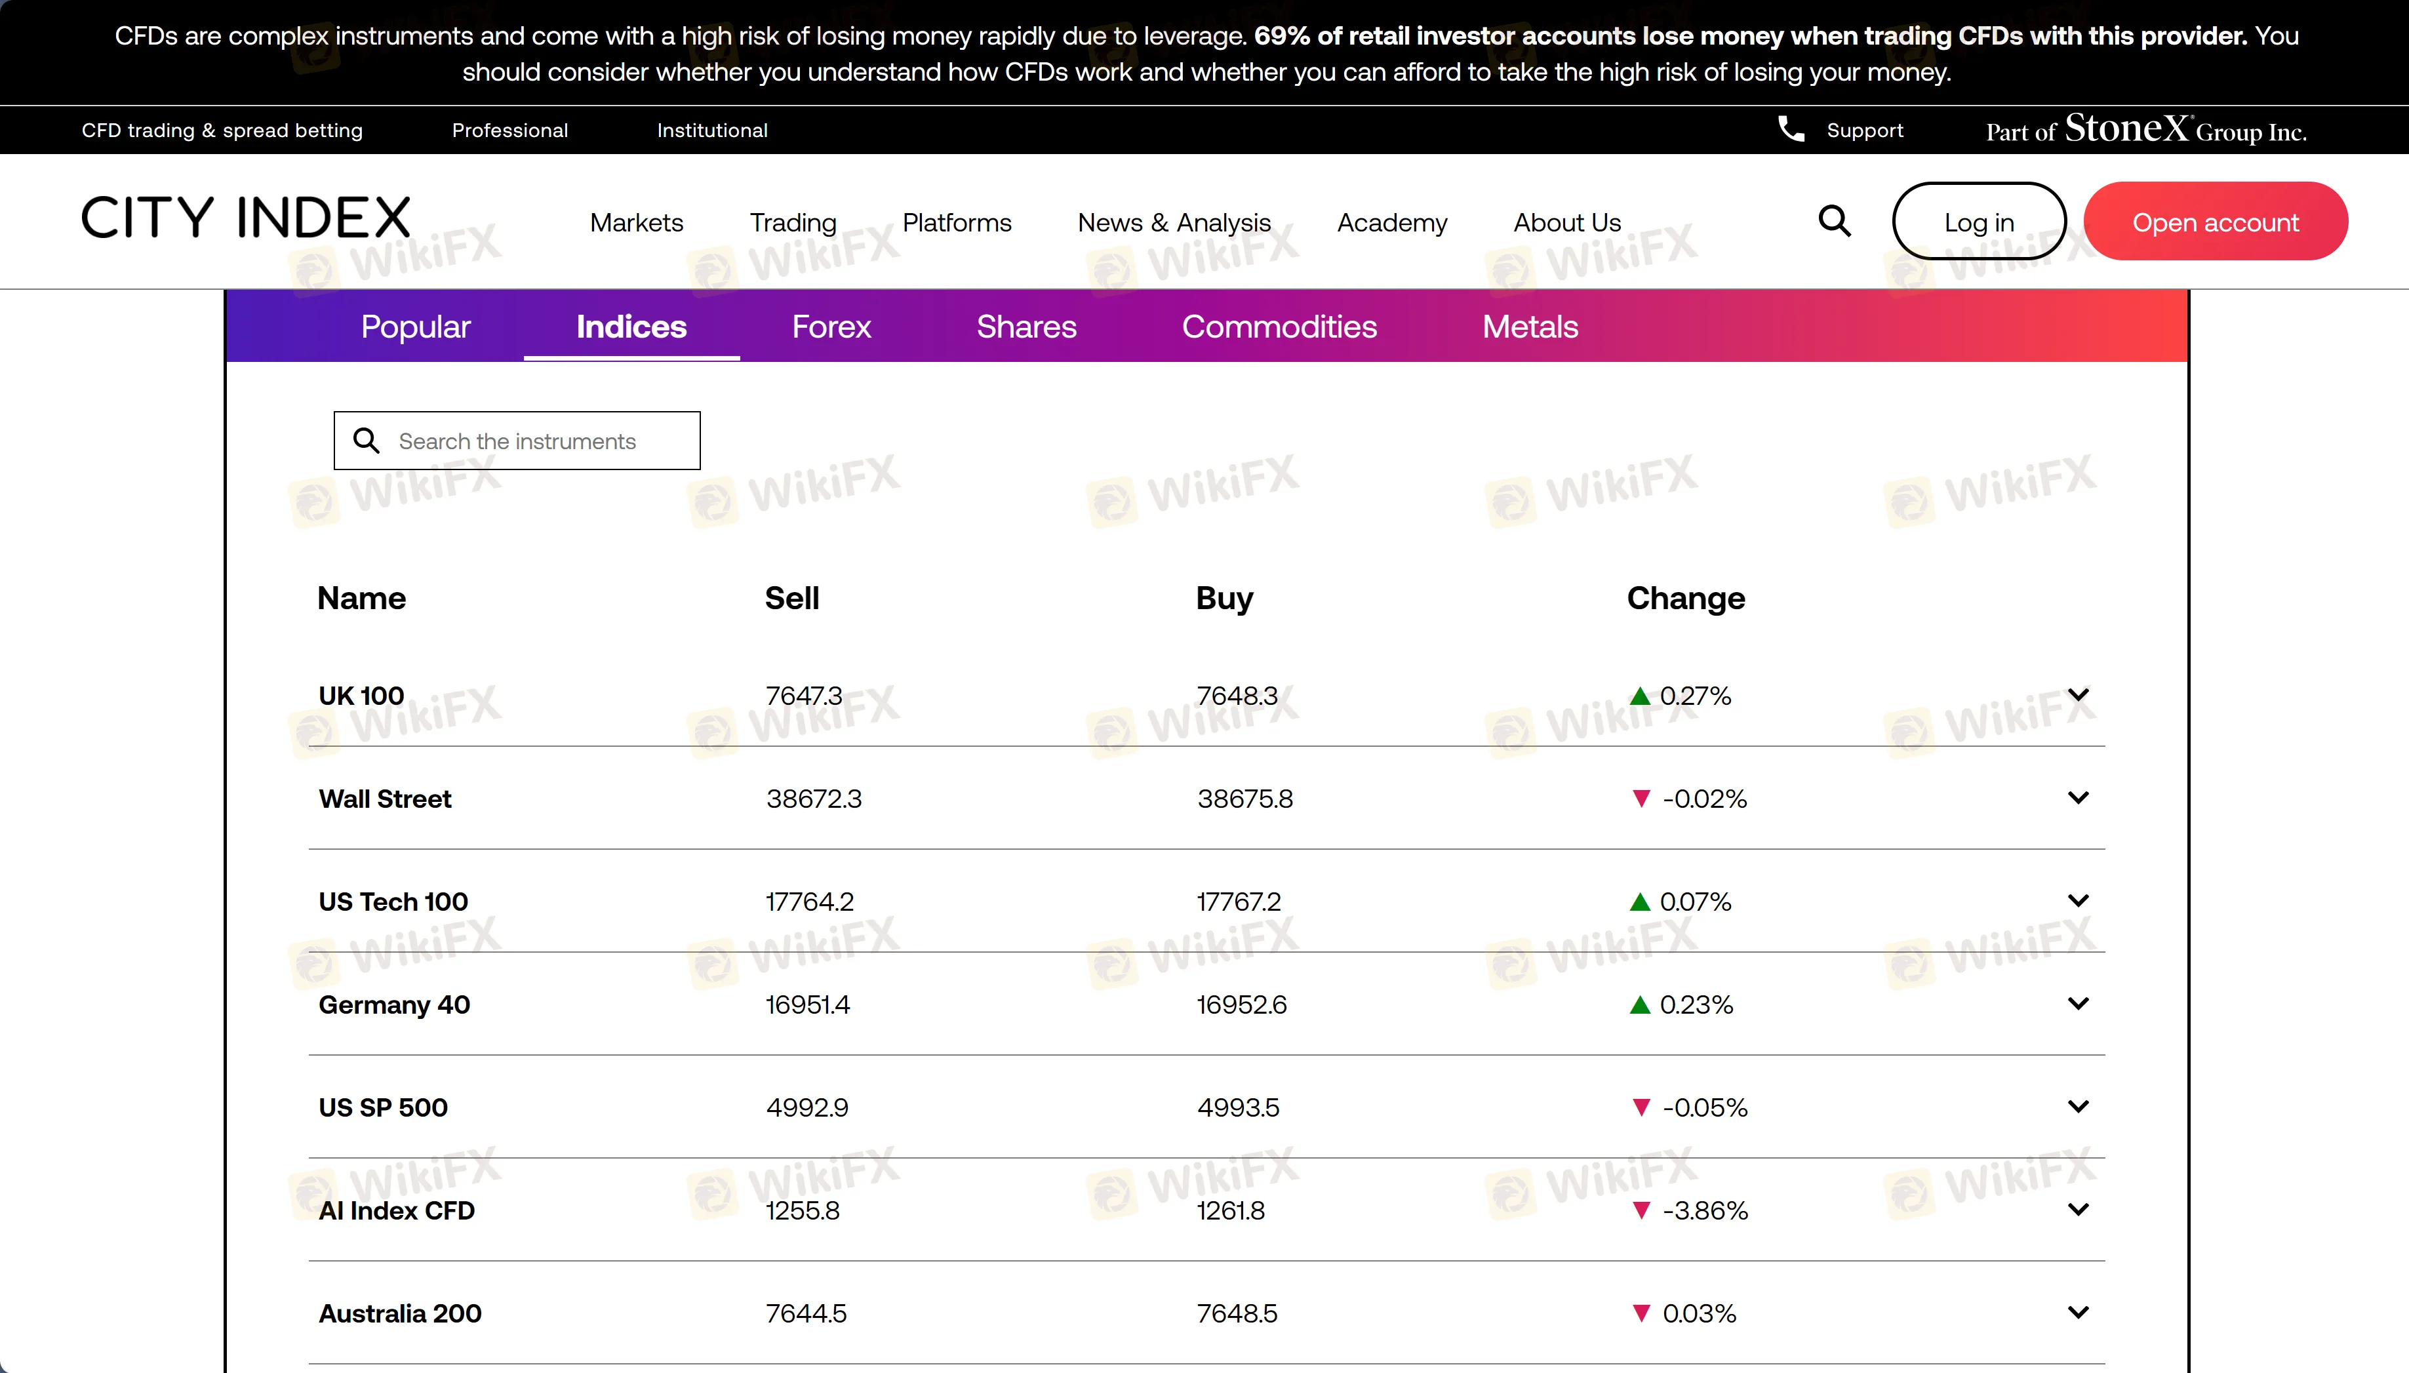
Task: Switch to the Commodities tab
Action: click(x=1279, y=327)
